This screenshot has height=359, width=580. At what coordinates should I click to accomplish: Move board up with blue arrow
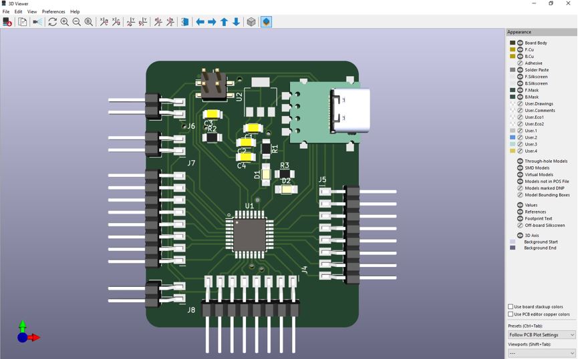point(224,22)
